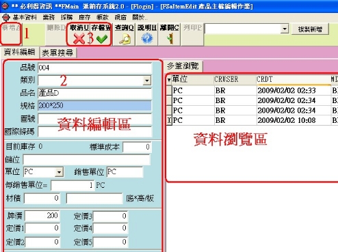
Task: Click the 新增 add toolbar button
Action: pos(11,33)
